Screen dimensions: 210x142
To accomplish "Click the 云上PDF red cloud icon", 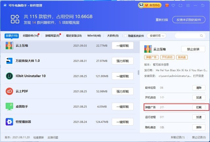I will [x=9, y=91].
